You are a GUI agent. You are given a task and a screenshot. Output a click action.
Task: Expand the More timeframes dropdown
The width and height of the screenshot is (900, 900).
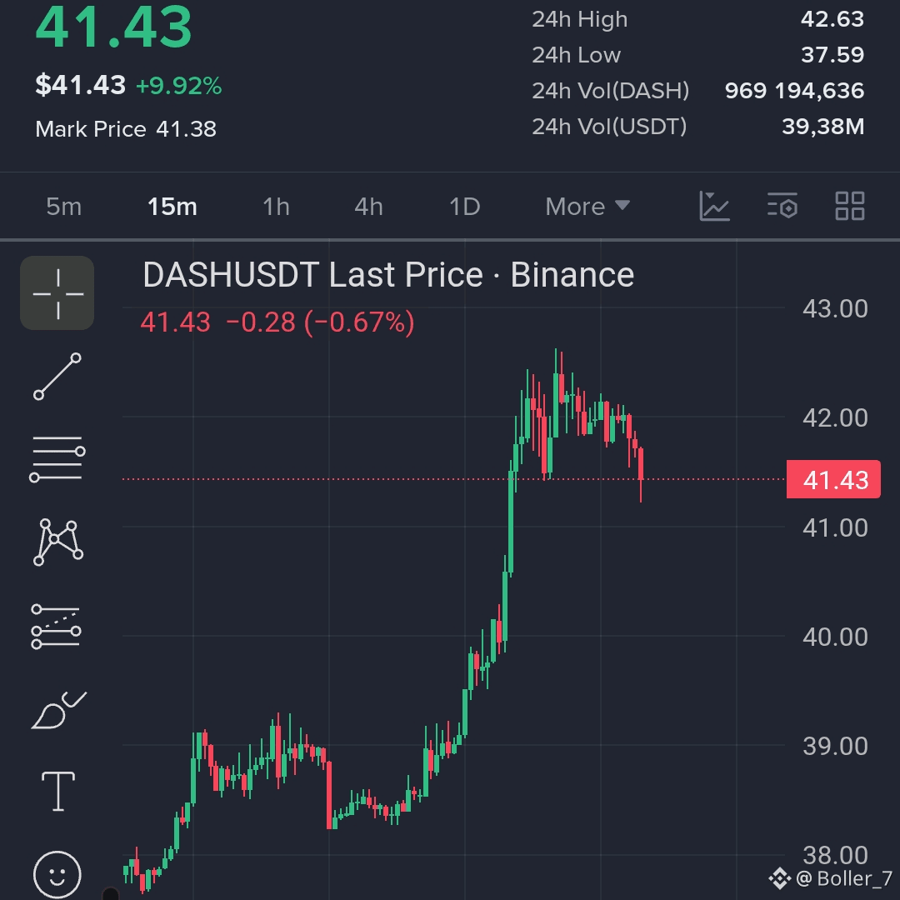point(587,207)
